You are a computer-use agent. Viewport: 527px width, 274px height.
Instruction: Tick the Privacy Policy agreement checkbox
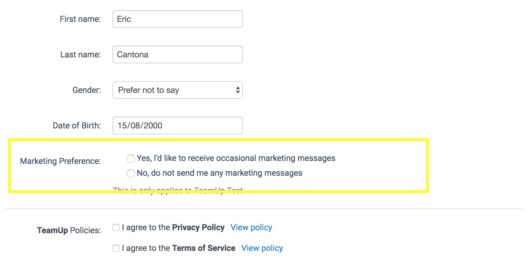(116, 228)
